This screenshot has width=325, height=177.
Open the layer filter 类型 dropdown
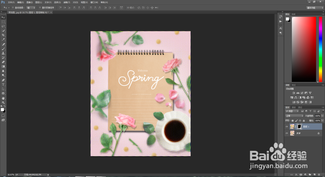(292, 111)
